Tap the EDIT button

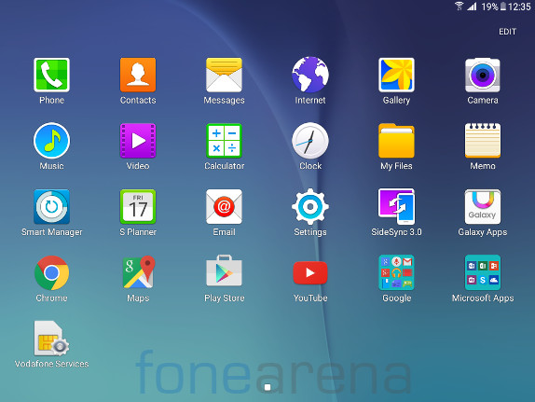507,32
